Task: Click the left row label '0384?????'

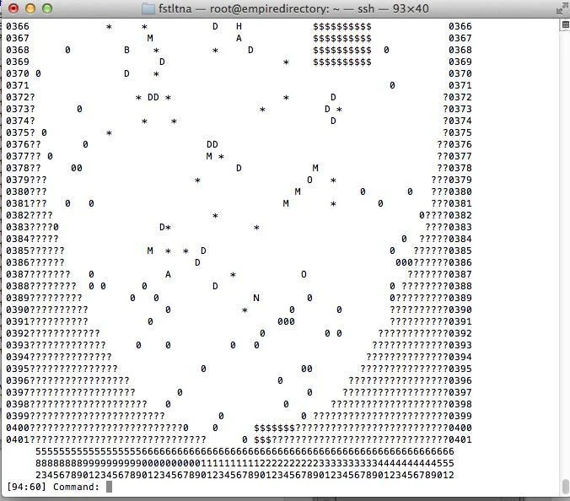Action: [x=32, y=239]
